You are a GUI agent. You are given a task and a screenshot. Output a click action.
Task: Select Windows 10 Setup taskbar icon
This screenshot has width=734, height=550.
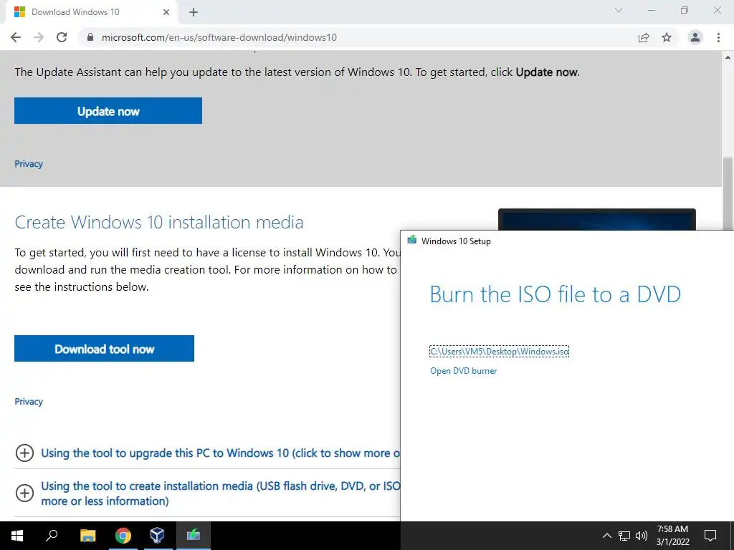coord(194,535)
